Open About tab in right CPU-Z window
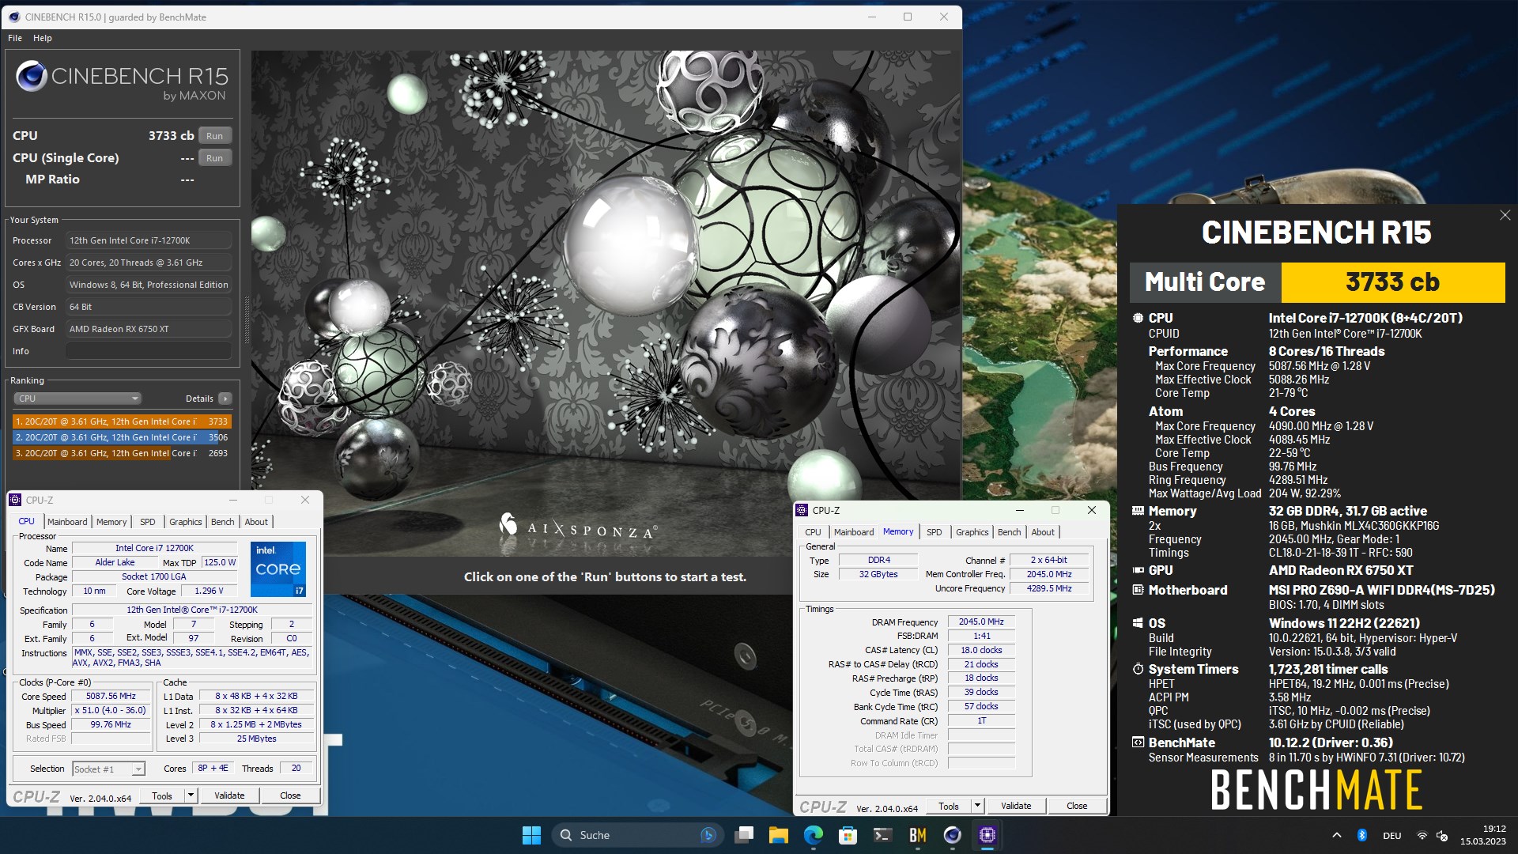Screen dimensions: 1518x854 [x=1043, y=532]
